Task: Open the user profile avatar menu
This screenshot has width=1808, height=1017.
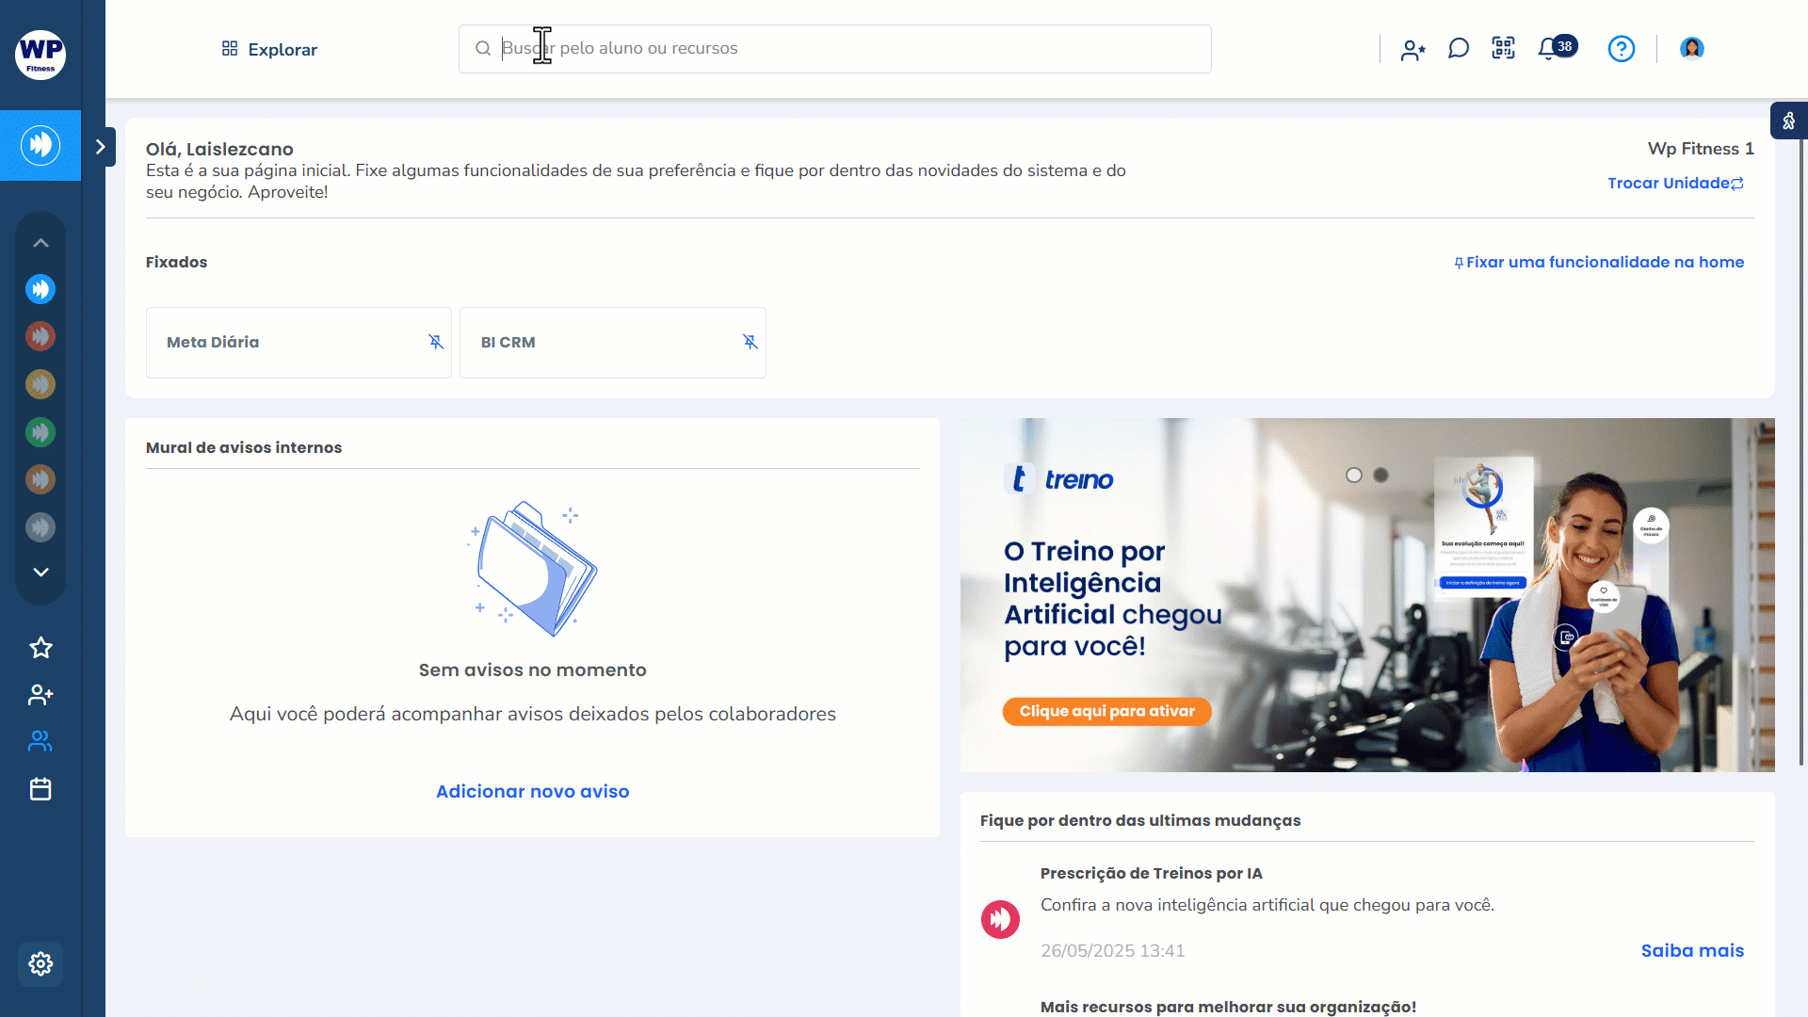Action: point(1691,49)
